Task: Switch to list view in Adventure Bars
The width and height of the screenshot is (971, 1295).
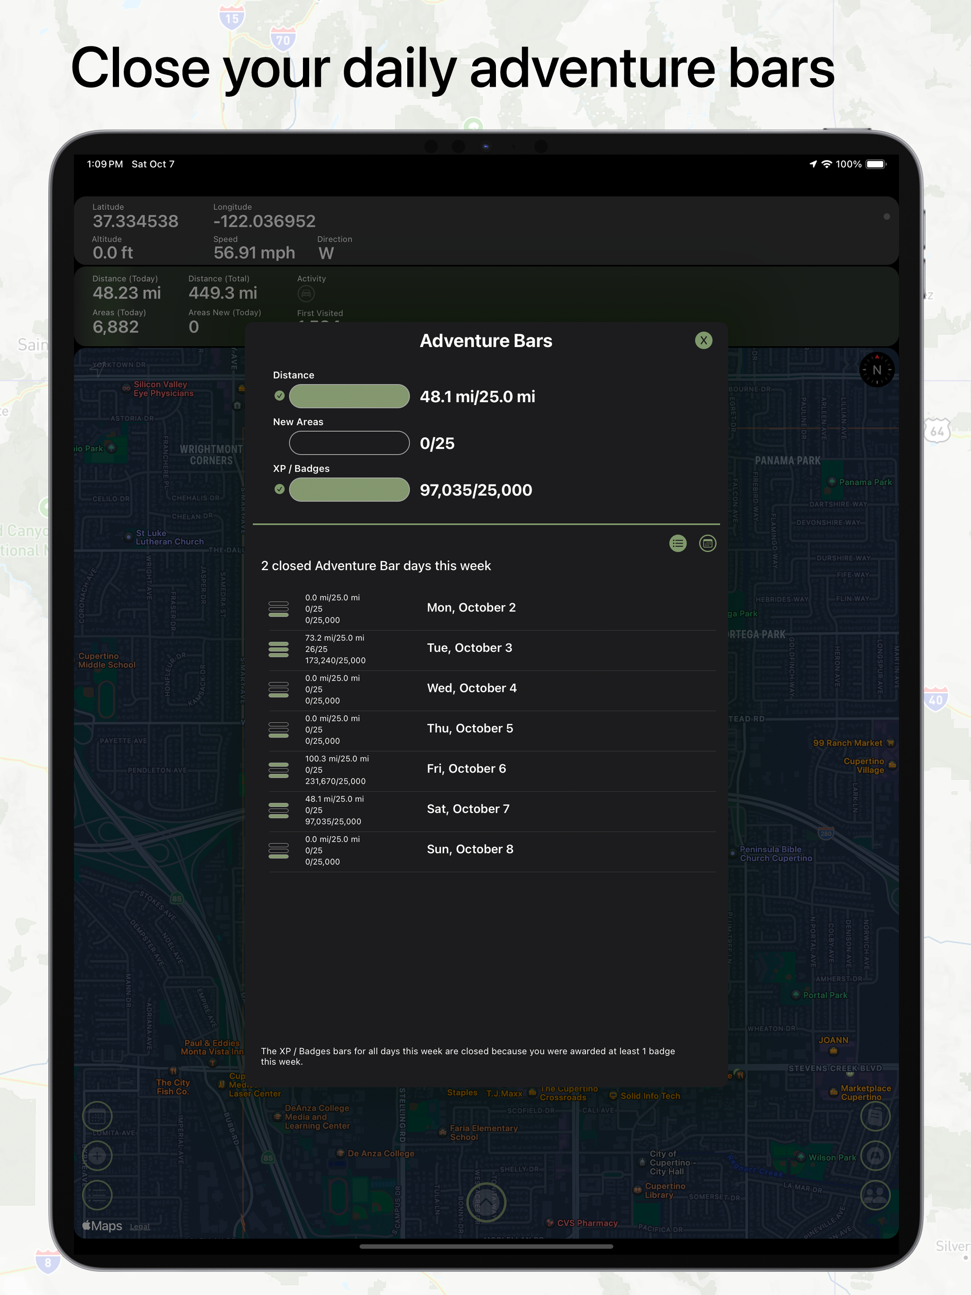Action: 678,543
